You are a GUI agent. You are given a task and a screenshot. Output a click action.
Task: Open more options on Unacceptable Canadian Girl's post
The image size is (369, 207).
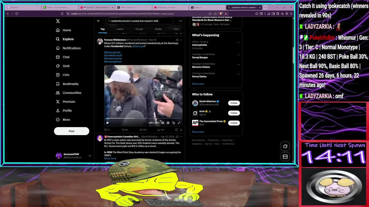pyautogui.click(x=181, y=137)
